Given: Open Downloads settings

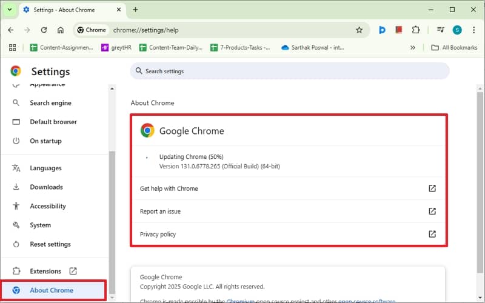Looking at the screenshot, I should click(x=46, y=187).
